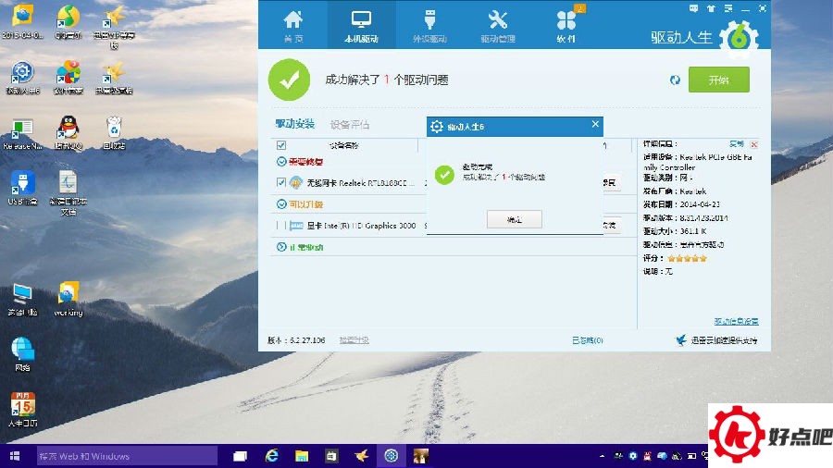Open the Store icon on taskbar

(331, 456)
